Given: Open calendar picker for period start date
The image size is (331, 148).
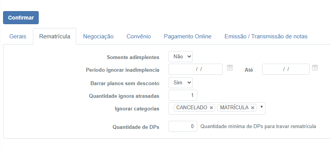Looking at the screenshot, I should (230, 67).
